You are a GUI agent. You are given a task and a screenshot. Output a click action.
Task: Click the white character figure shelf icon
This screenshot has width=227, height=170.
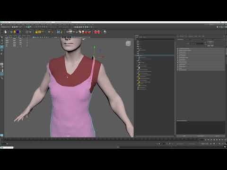(x=105, y=32)
